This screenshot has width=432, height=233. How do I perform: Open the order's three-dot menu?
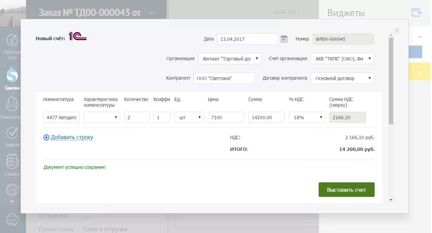[152, 13]
